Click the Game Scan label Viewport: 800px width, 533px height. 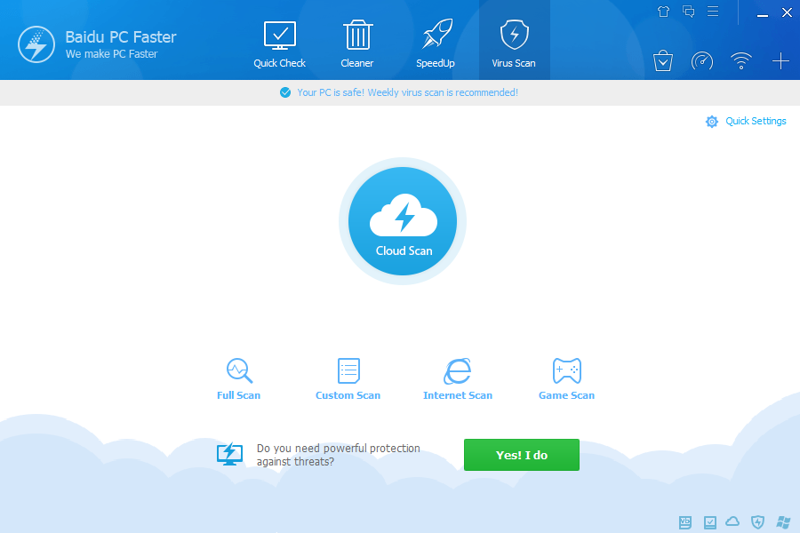click(x=567, y=395)
